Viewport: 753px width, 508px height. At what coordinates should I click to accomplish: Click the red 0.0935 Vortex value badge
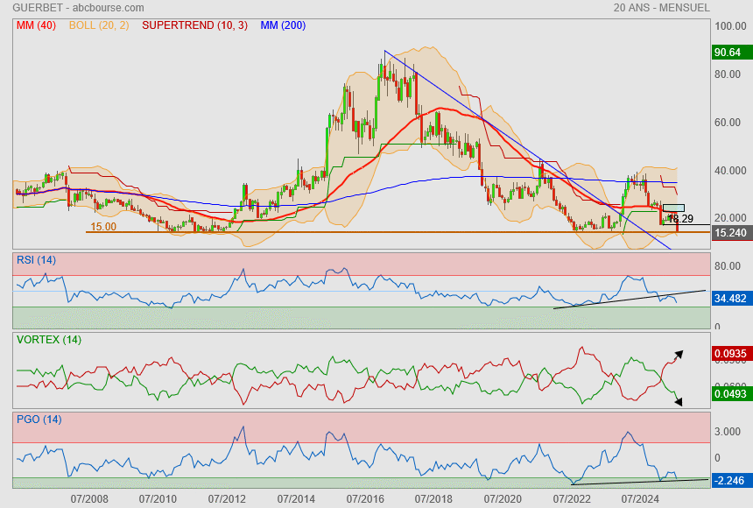[729, 354]
